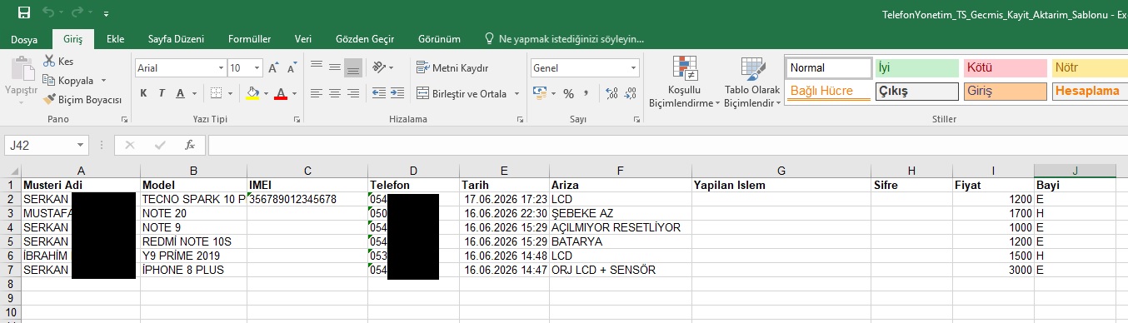This screenshot has width=1128, height=323.
Task: Apply accounting currency format
Action: [541, 93]
